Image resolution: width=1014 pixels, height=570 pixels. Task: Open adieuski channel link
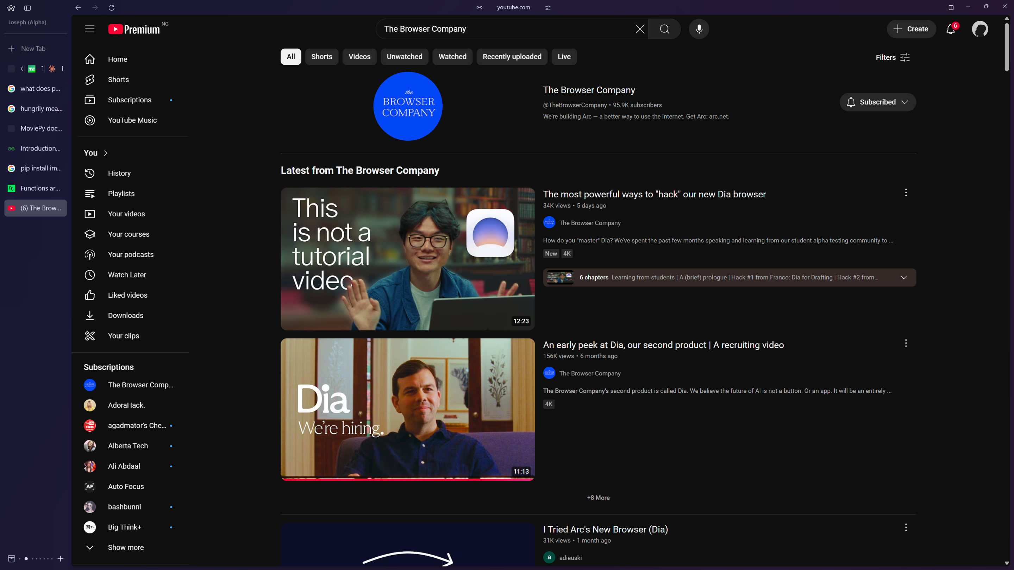pyautogui.click(x=570, y=558)
